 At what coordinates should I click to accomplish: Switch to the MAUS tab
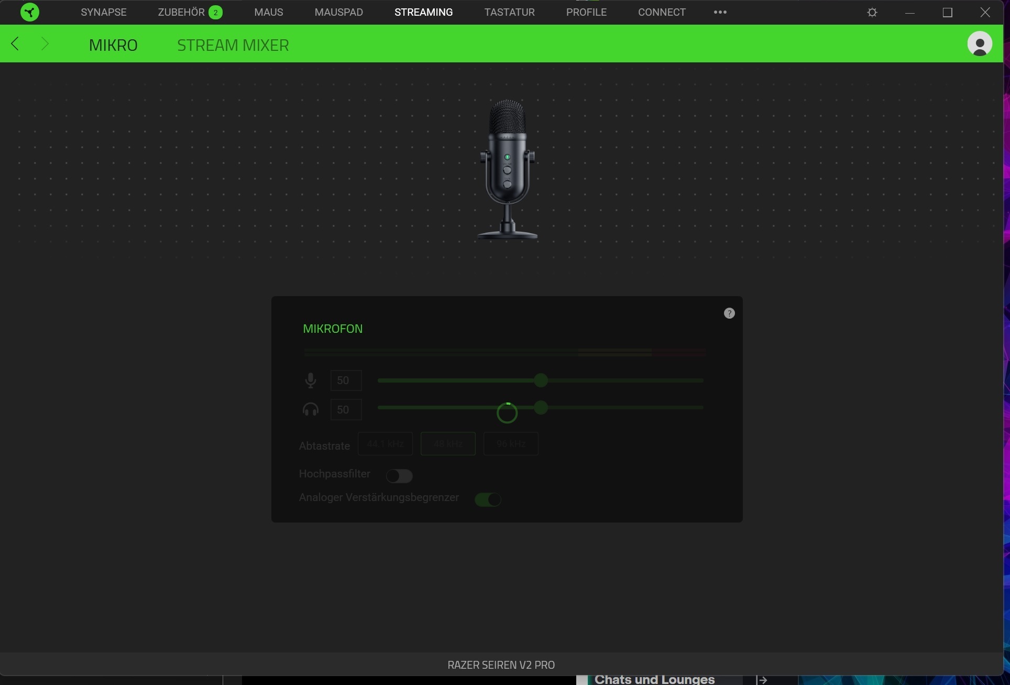269,12
